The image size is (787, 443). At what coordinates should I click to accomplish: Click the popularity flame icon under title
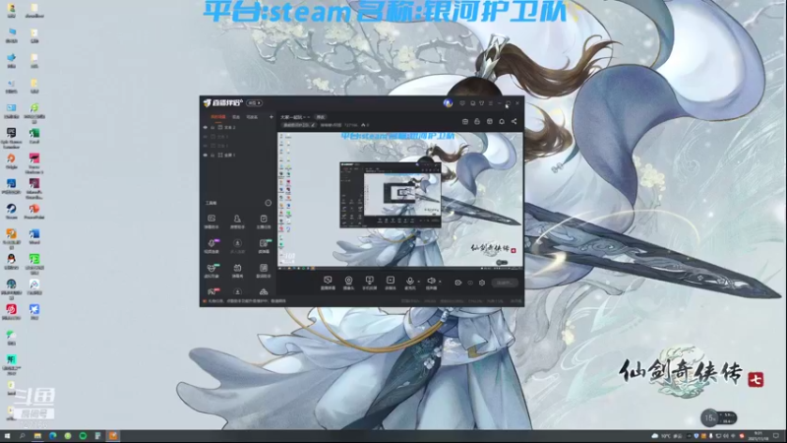pos(363,125)
